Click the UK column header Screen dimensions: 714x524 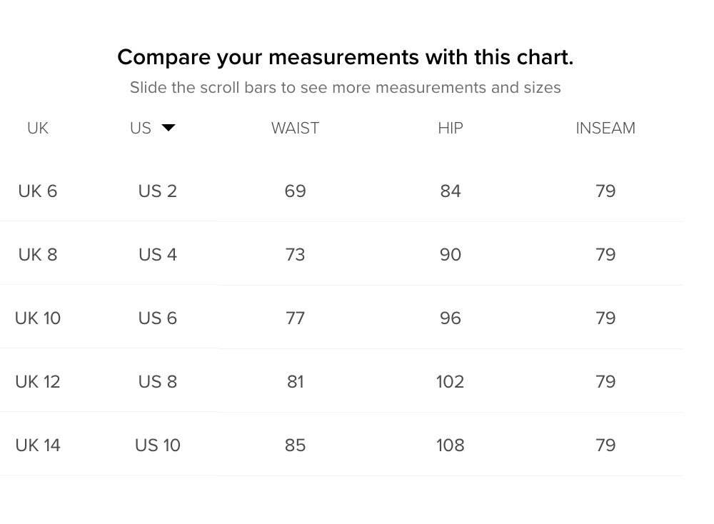(x=38, y=129)
